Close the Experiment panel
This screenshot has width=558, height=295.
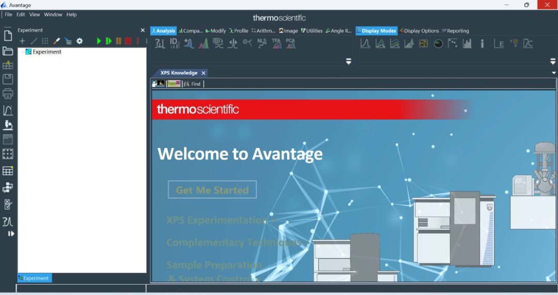click(x=143, y=30)
